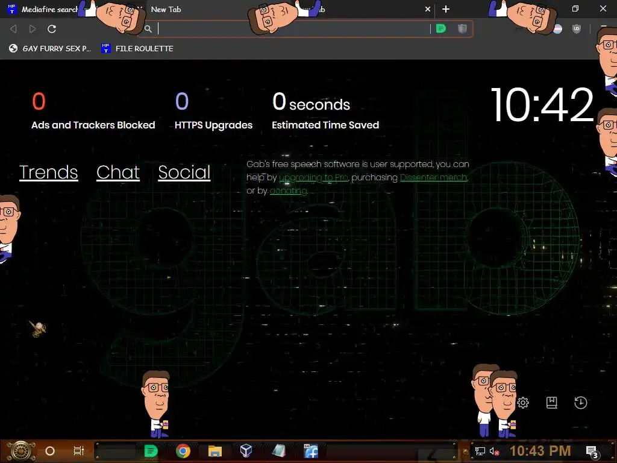Click the Ads and Trackers Blocked counter
This screenshot has width=617, height=463.
[x=93, y=111]
